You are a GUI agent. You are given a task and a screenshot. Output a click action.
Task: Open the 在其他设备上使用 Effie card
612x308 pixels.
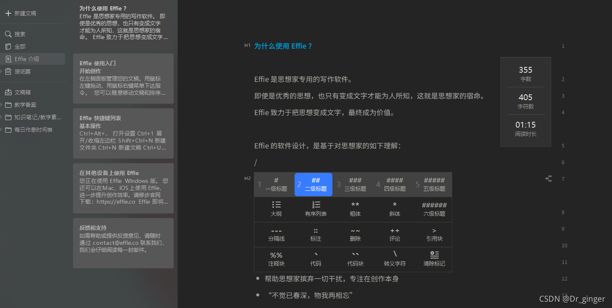123,188
